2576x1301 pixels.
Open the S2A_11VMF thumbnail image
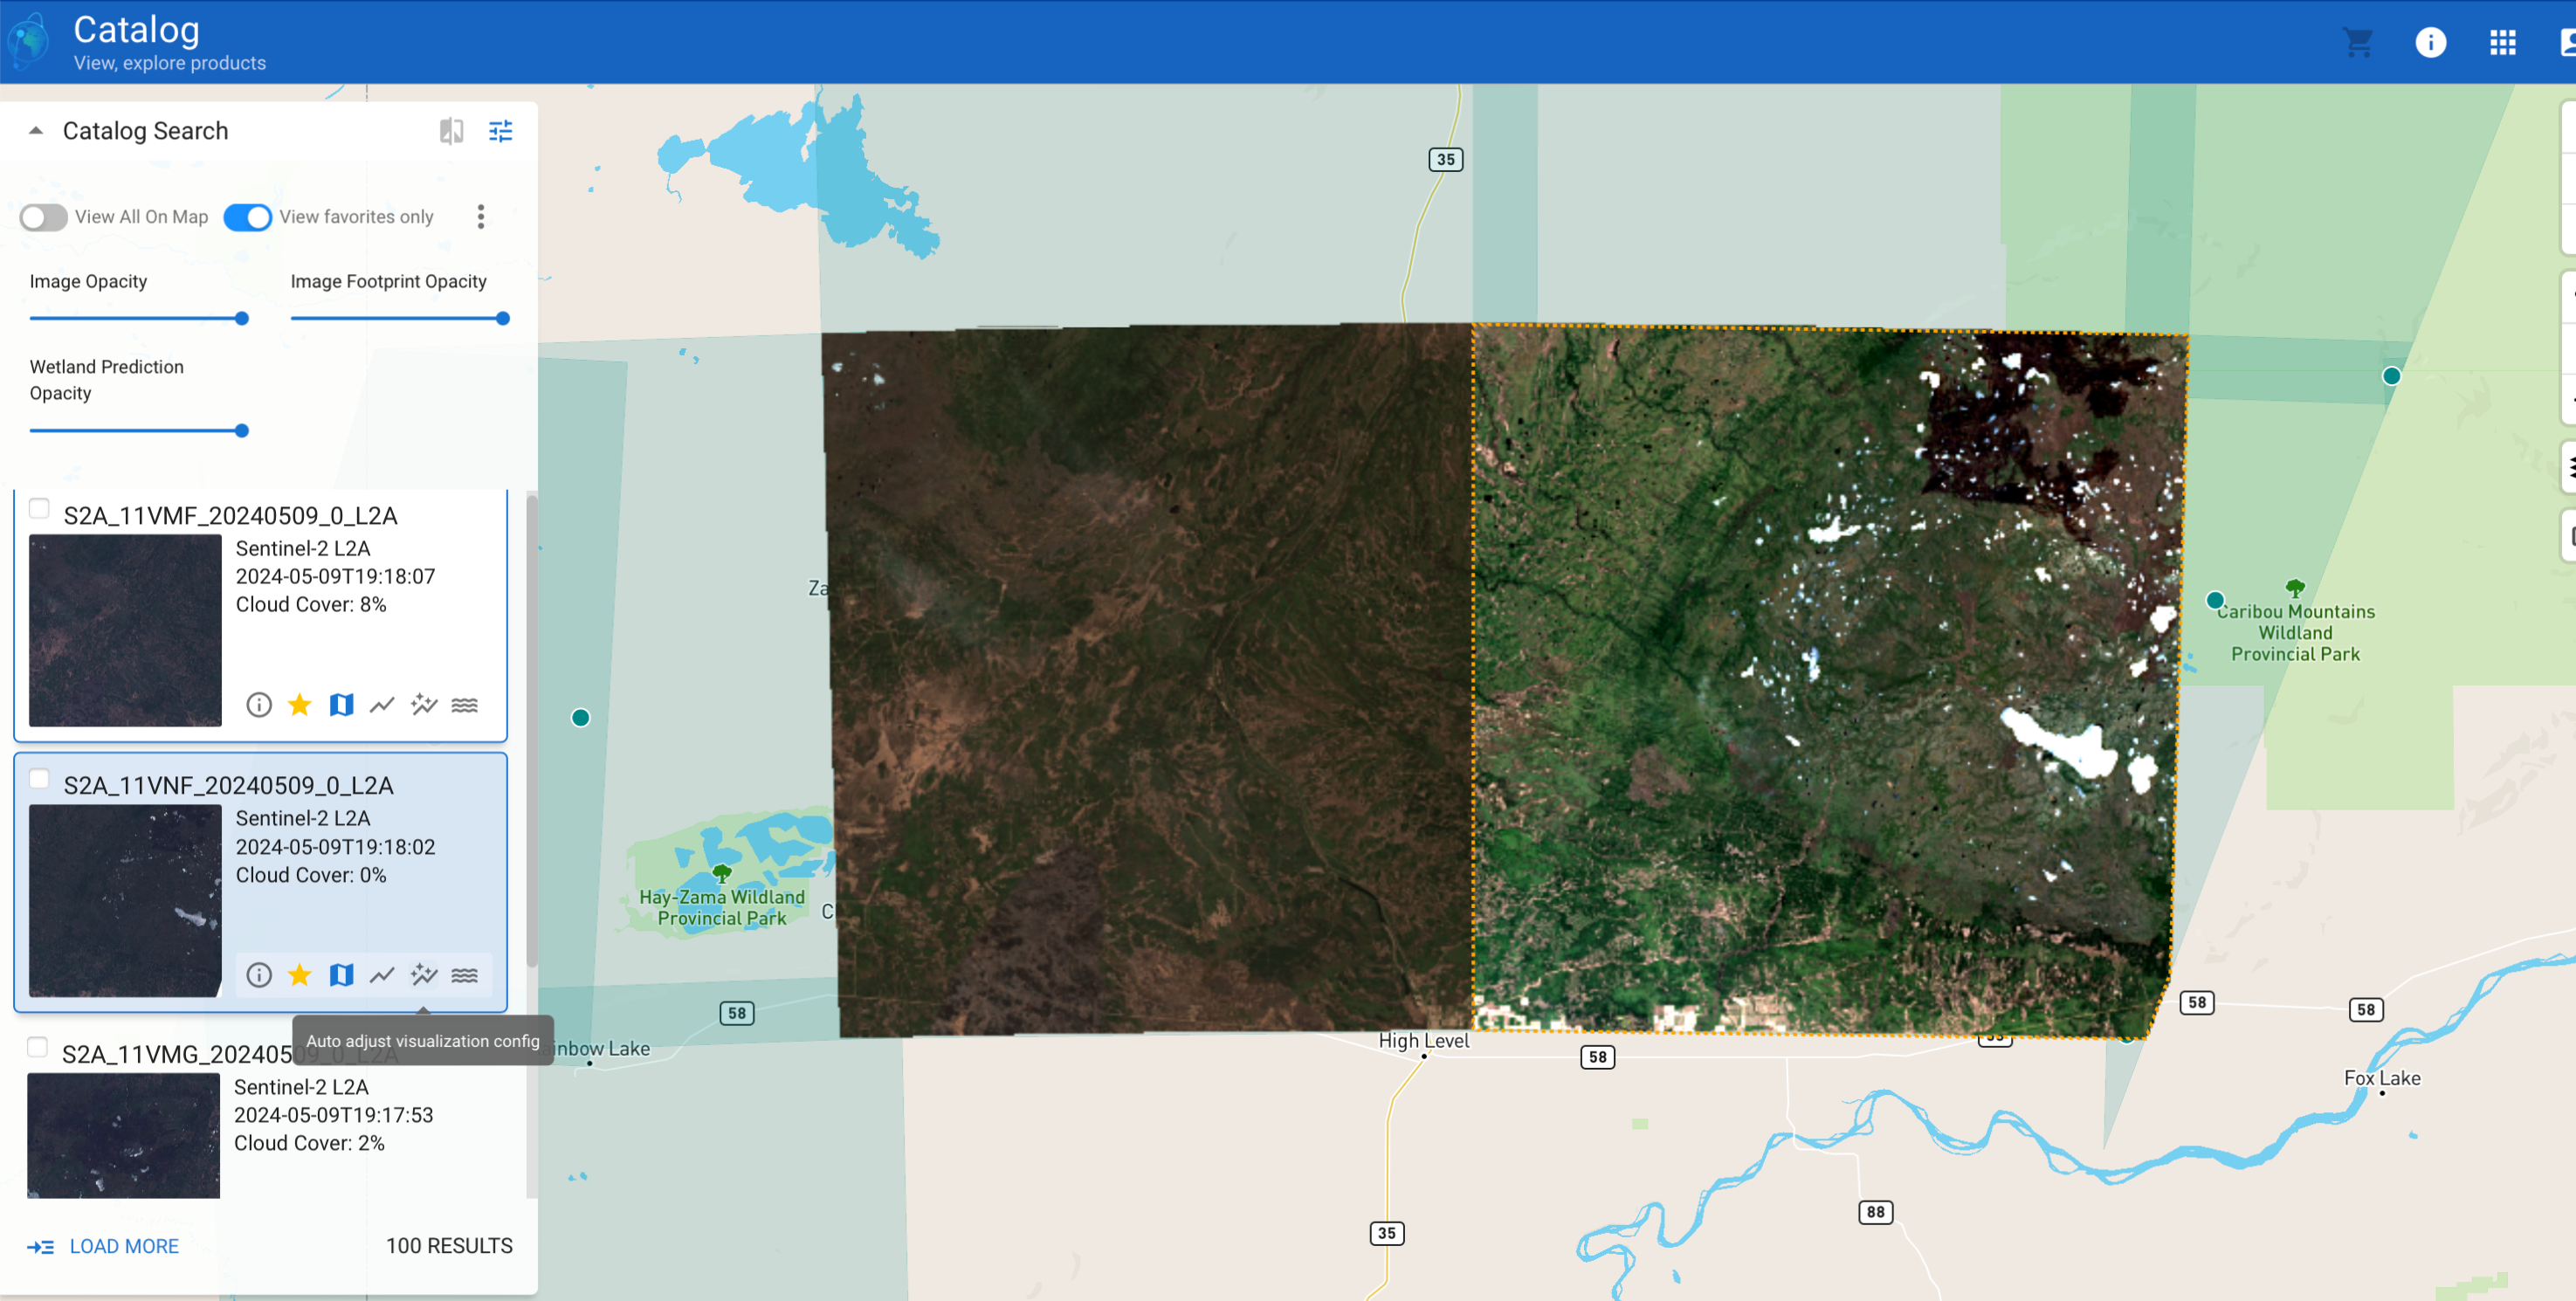(x=125, y=630)
